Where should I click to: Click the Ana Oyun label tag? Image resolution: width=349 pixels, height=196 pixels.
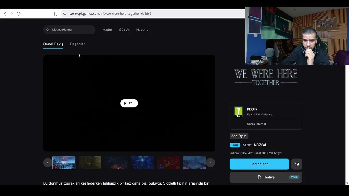(239, 136)
